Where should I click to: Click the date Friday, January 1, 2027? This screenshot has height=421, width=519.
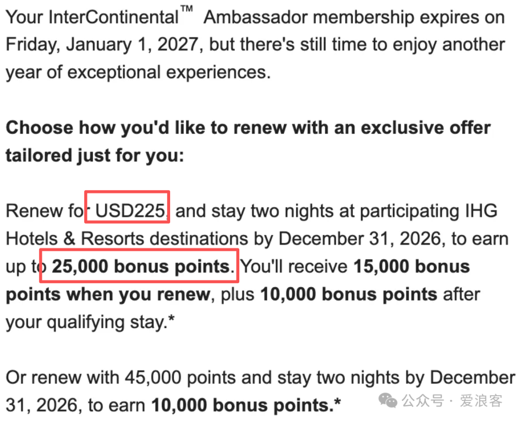coord(102,45)
